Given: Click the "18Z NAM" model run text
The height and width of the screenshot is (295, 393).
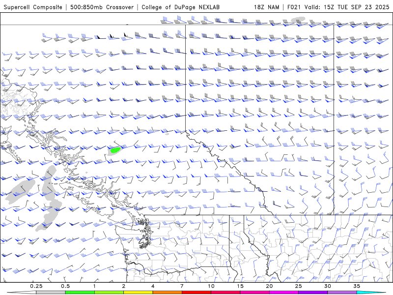Looking at the screenshot, I should pos(266,7).
